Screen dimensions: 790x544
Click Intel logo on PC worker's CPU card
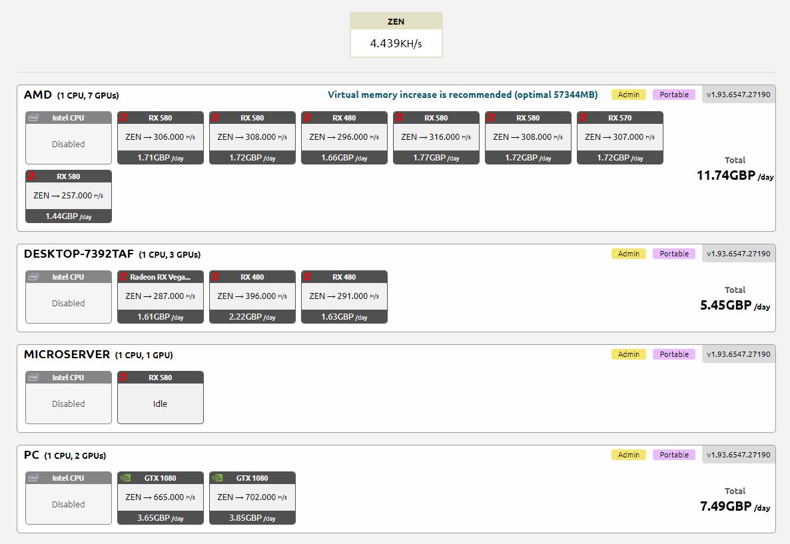tap(33, 477)
